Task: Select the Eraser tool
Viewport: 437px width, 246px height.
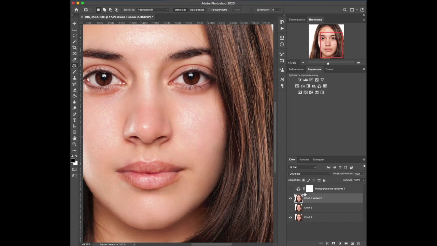Action: coord(74,90)
